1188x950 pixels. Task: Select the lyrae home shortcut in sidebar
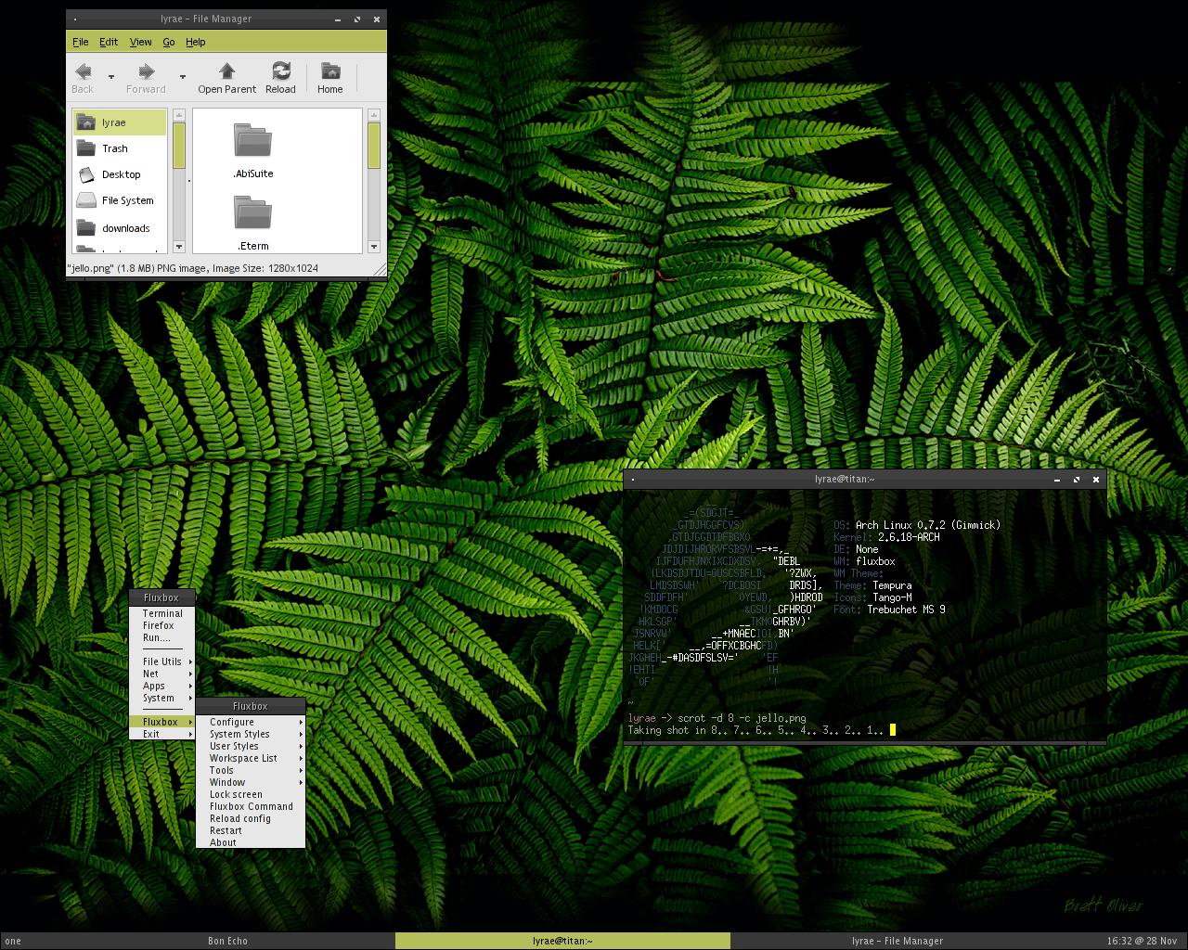[x=120, y=122]
